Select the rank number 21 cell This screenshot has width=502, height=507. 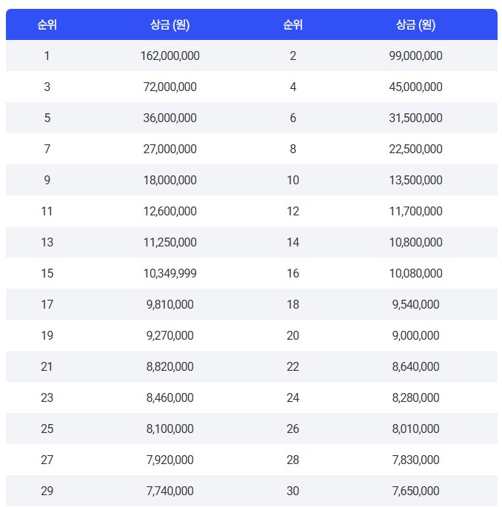(47, 366)
